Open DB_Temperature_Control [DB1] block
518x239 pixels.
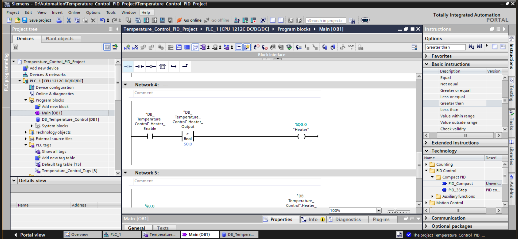coord(67,119)
